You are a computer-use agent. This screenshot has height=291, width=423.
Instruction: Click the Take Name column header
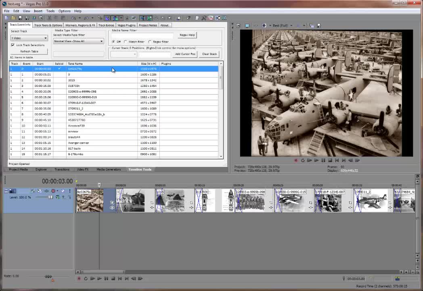click(102, 63)
